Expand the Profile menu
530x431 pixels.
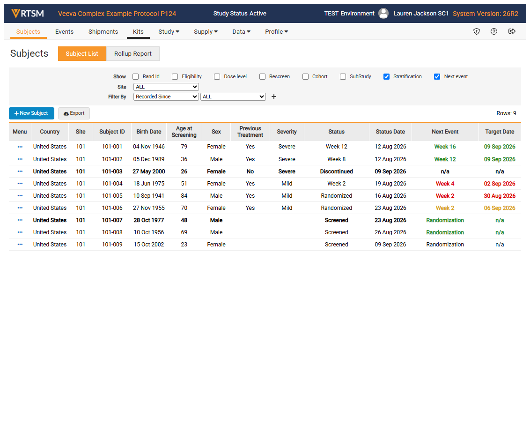pyautogui.click(x=277, y=31)
